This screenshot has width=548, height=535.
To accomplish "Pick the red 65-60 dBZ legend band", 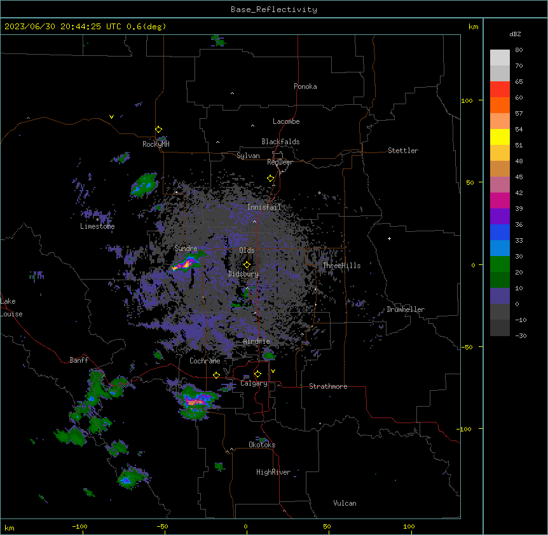I will pyautogui.click(x=500, y=89).
